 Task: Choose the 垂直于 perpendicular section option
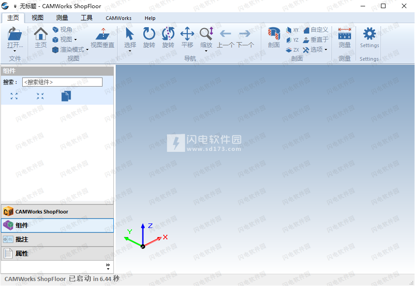pos(316,40)
